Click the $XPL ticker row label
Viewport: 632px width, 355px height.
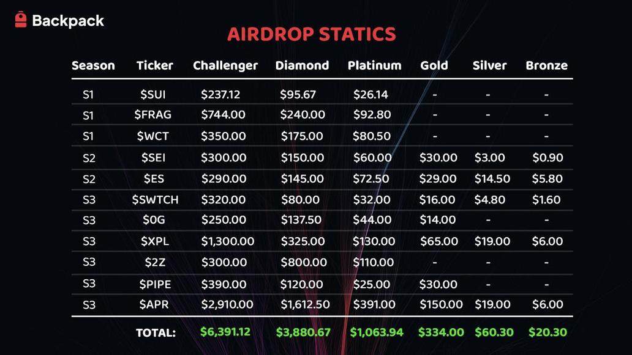pos(154,241)
